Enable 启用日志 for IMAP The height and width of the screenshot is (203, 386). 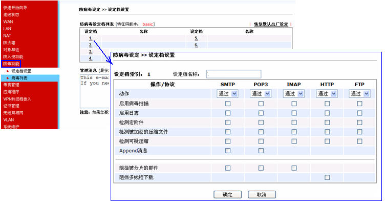coord(294,113)
